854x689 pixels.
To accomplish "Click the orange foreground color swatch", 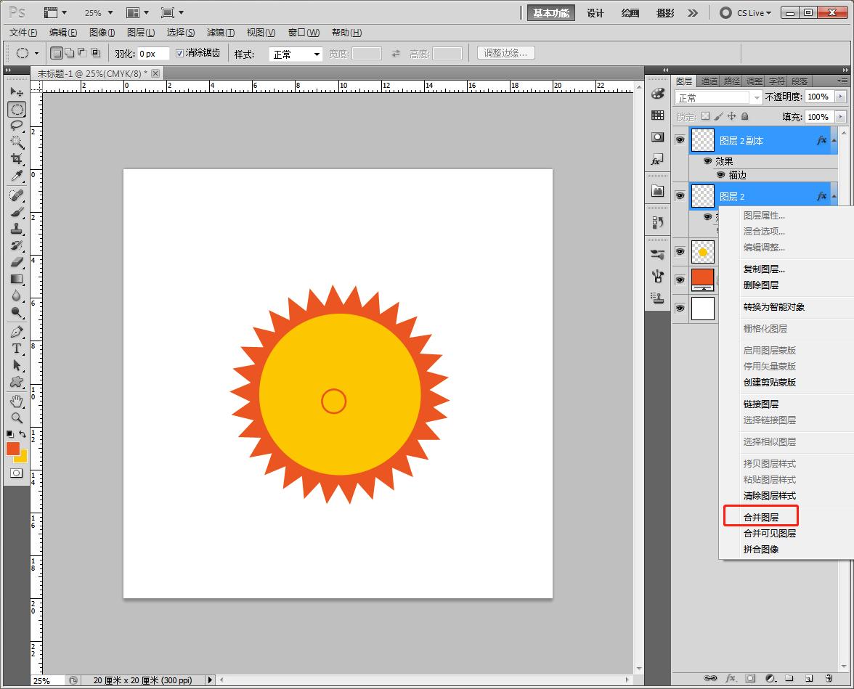I will coord(12,449).
